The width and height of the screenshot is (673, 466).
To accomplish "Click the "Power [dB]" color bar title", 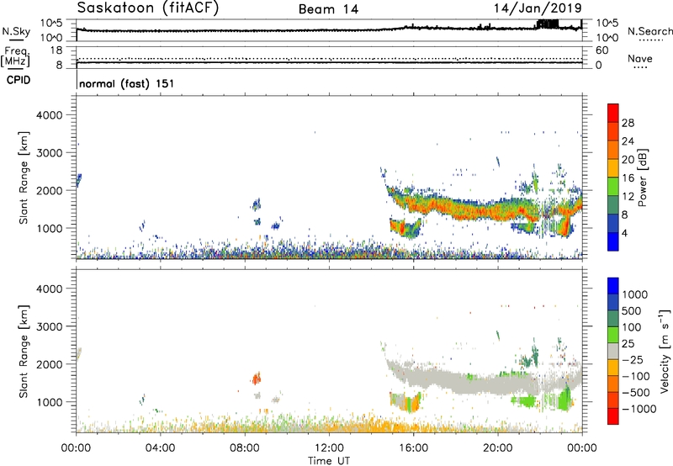I will click(642, 178).
